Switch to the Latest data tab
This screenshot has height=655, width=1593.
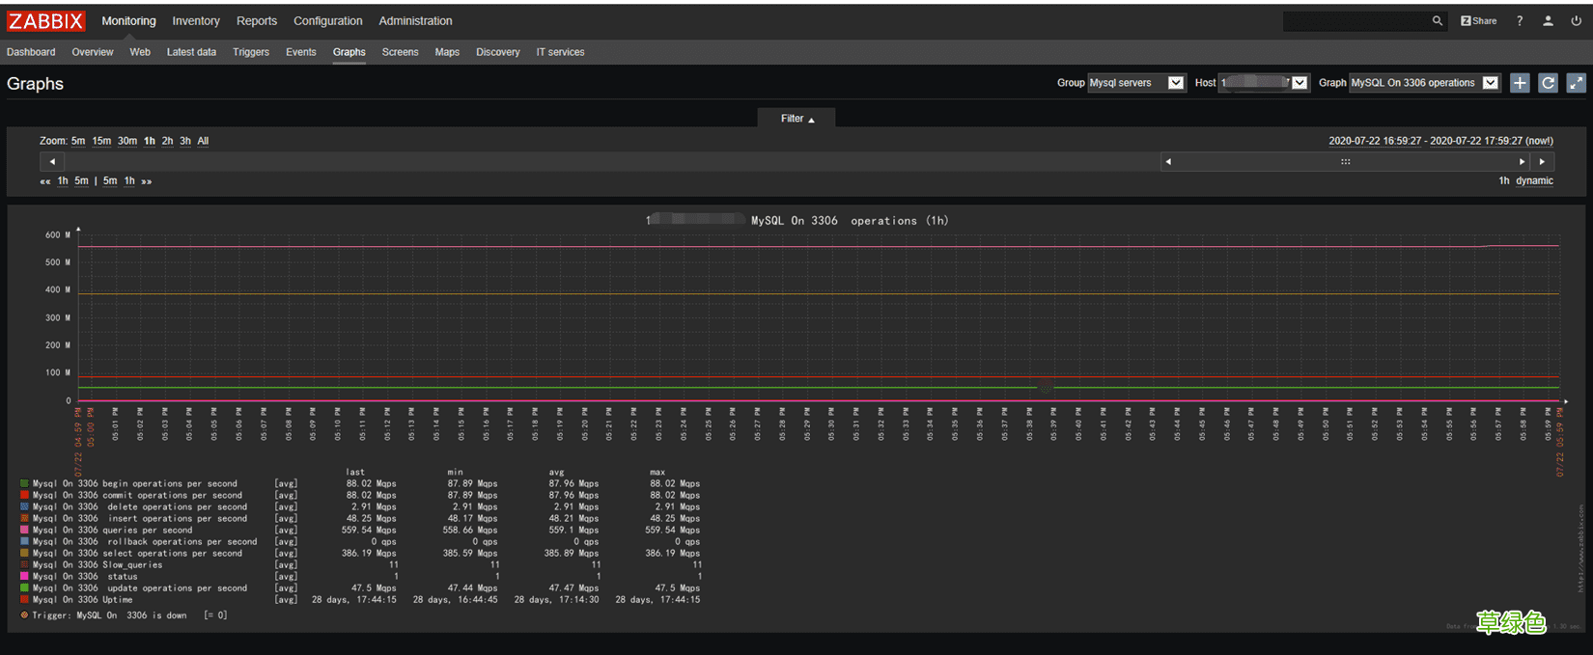click(x=191, y=52)
